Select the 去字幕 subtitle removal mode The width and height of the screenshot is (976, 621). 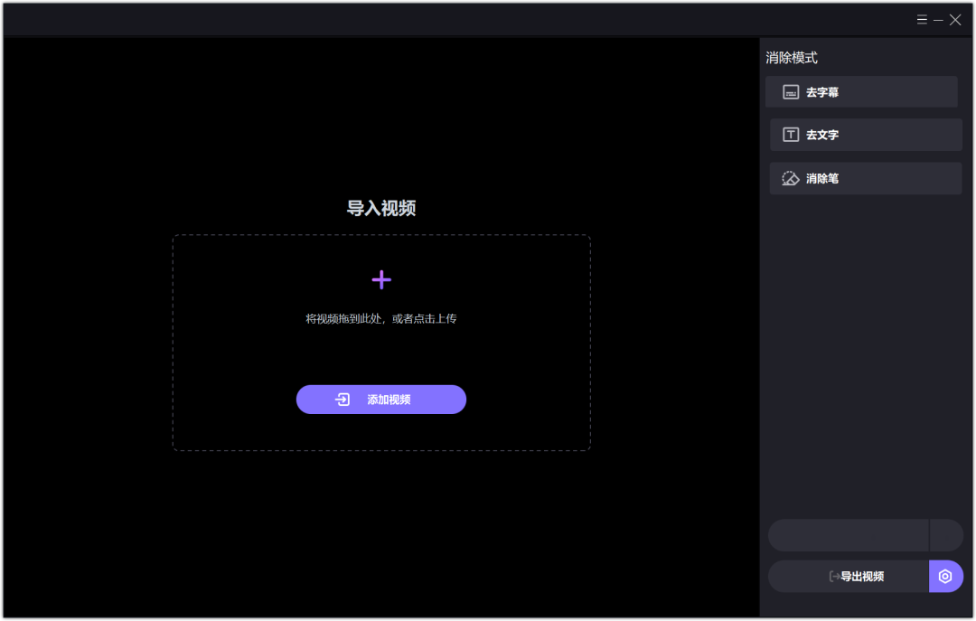(861, 92)
